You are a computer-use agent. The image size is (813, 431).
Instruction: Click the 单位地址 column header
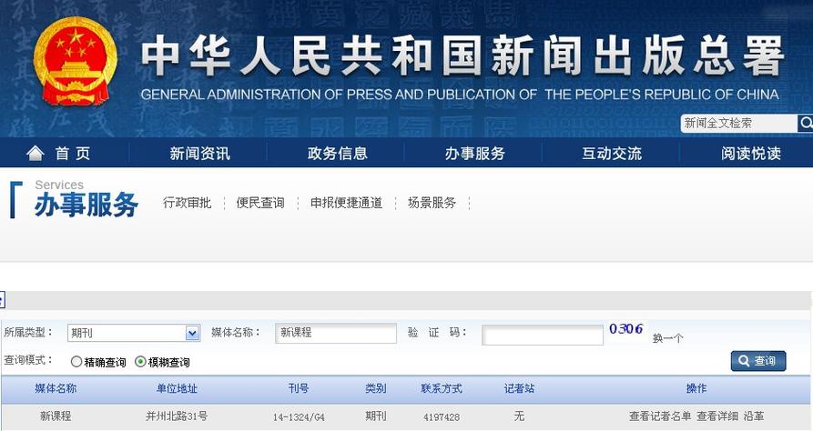(177, 388)
